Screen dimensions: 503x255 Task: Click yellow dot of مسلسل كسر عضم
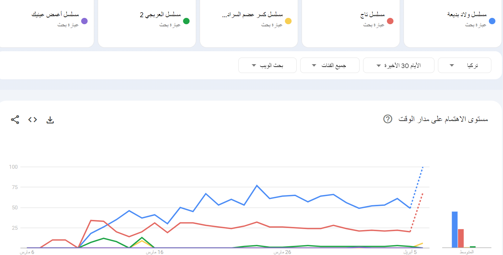tap(288, 21)
